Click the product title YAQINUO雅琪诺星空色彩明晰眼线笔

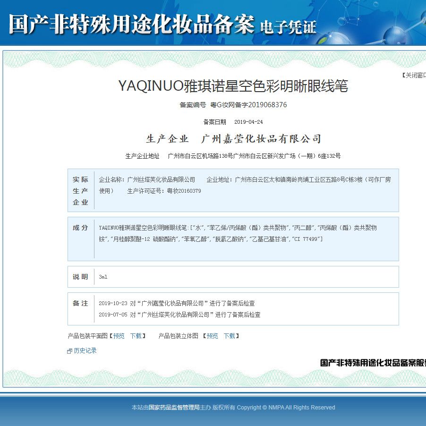[233, 86]
